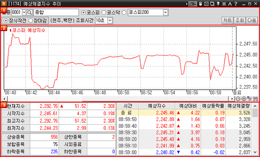Click the 예상지수 column header

(x=157, y=106)
